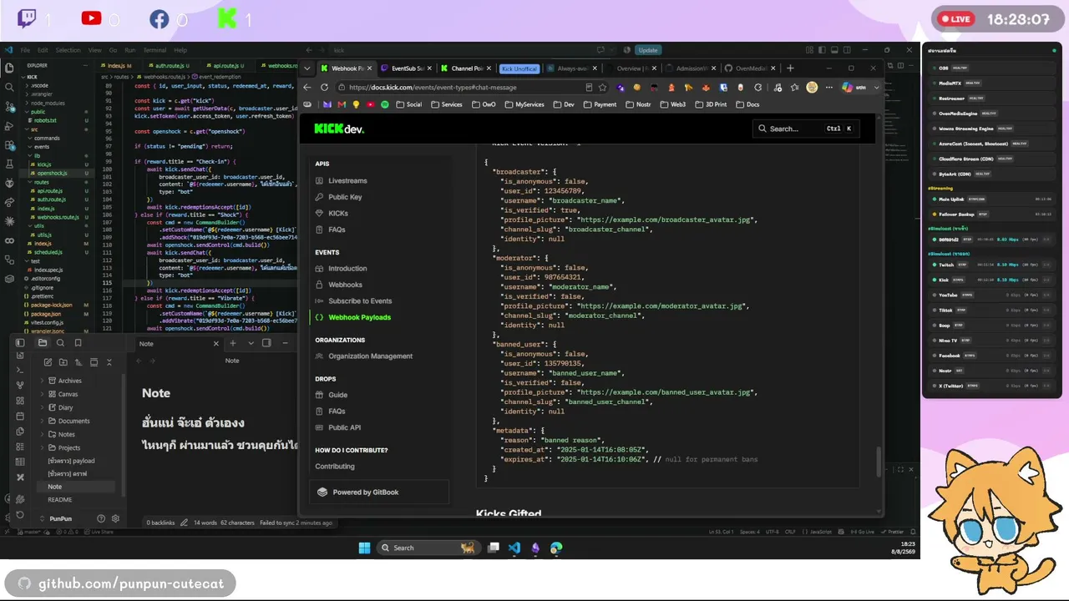Screen dimensions: 1069x601
Task: Open VS Code Search view in activity bar
Action: point(9,87)
